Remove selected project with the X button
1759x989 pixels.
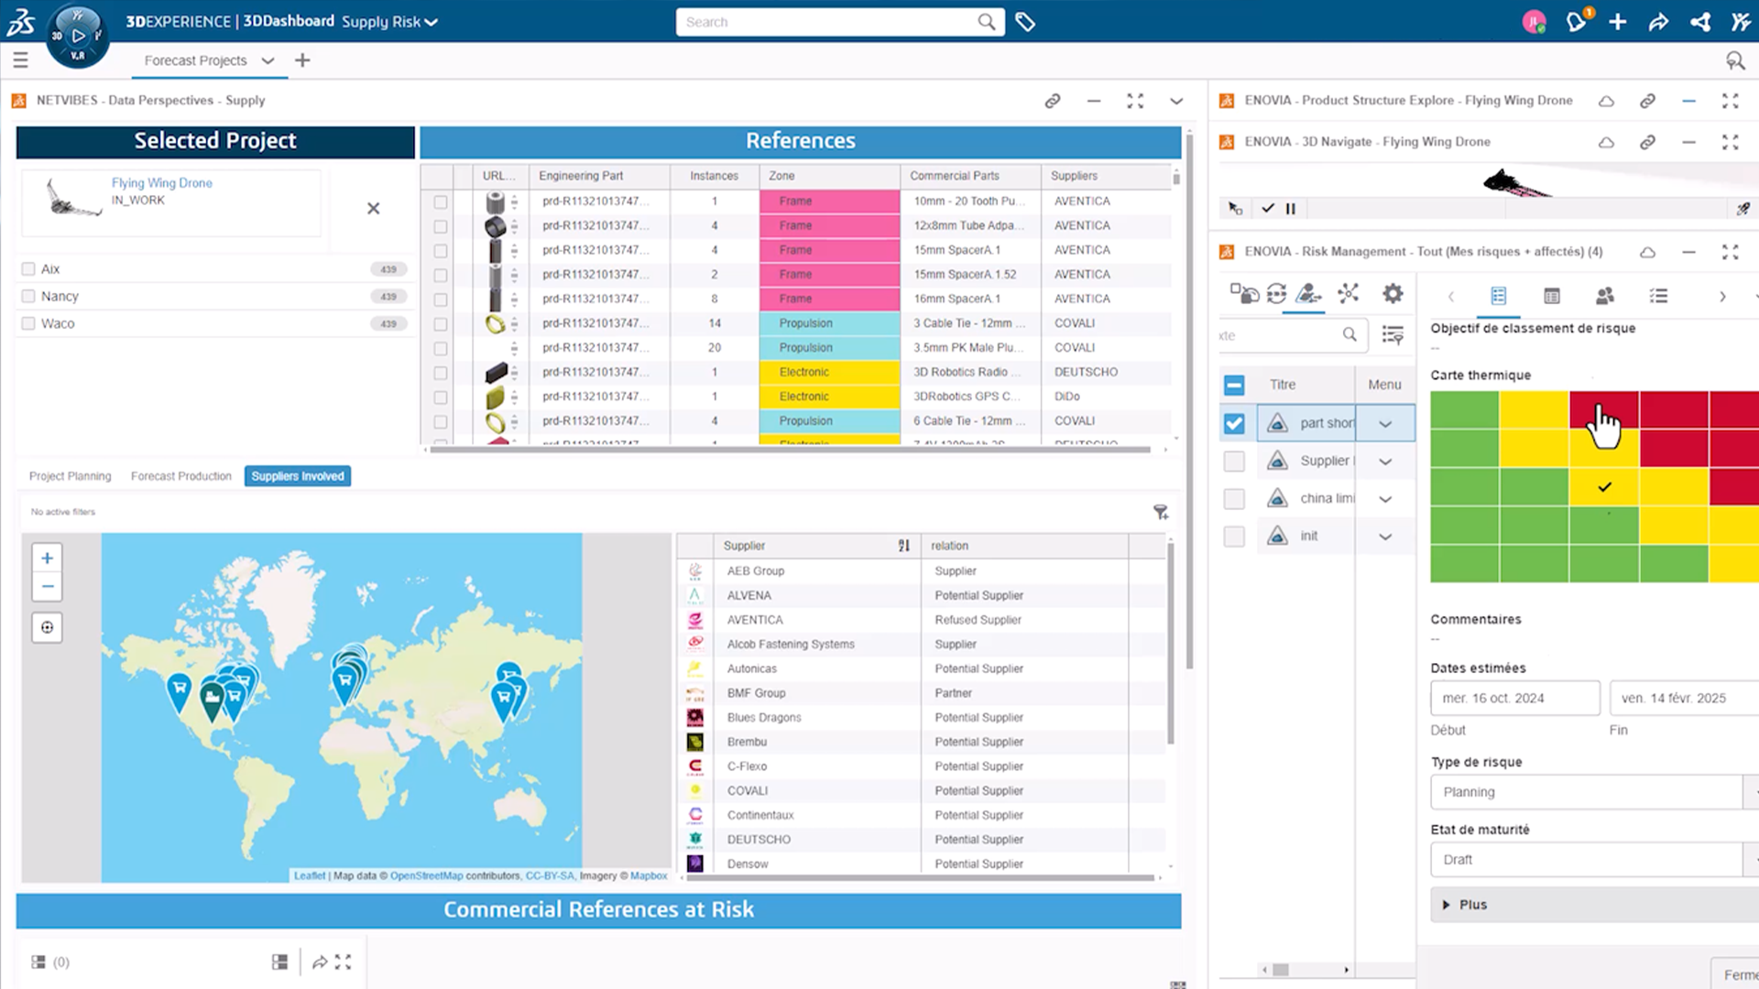(373, 209)
